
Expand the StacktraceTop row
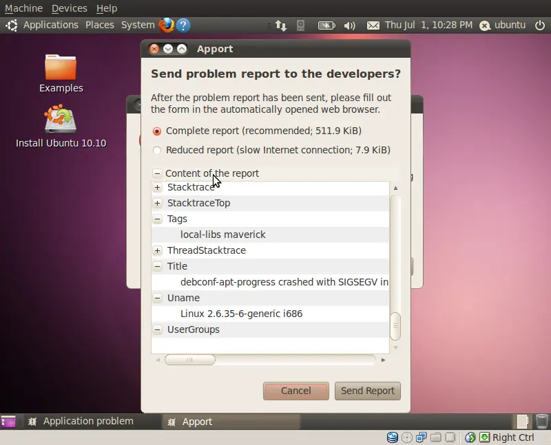click(158, 203)
